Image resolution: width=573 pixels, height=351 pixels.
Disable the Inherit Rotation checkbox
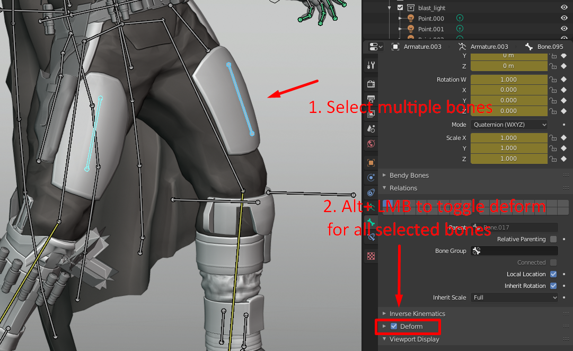point(553,286)
